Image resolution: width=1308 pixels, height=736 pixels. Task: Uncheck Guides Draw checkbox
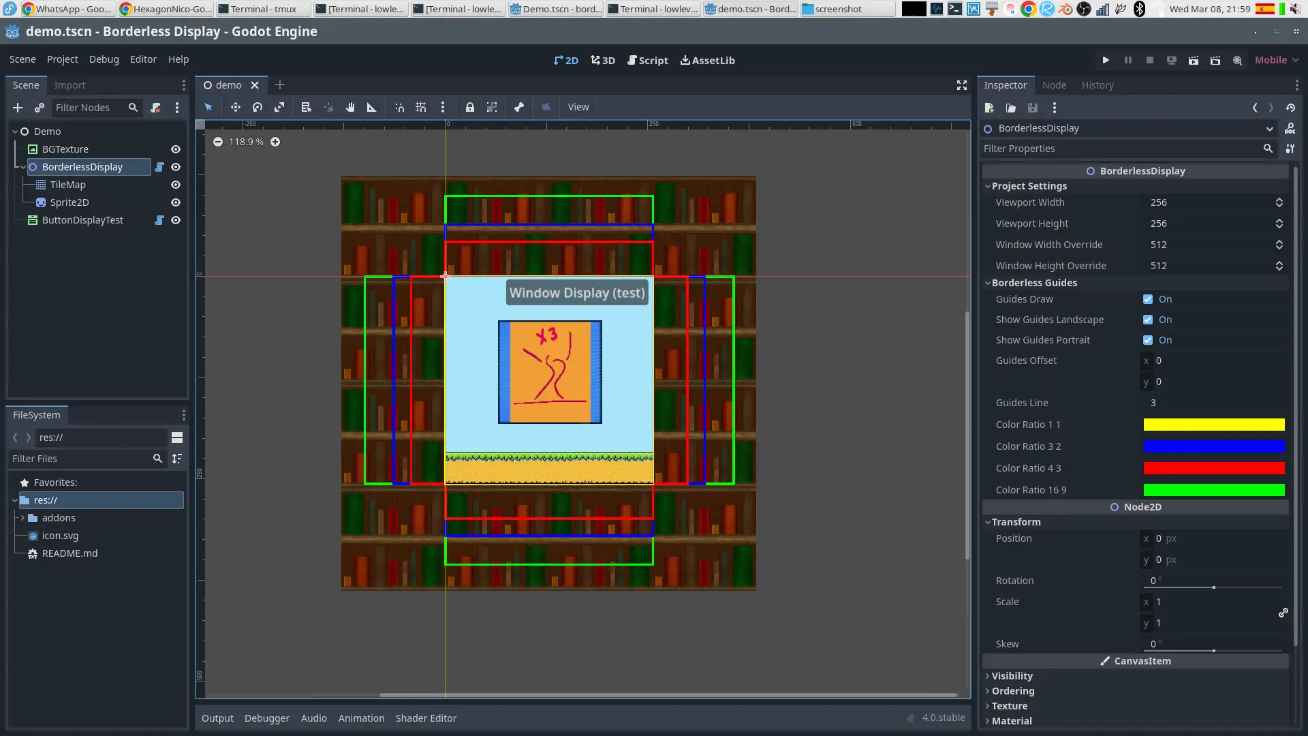1148,299
